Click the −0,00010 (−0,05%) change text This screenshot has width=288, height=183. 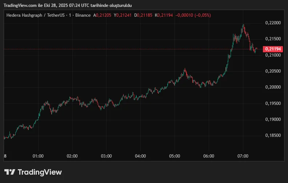(193, 15)
